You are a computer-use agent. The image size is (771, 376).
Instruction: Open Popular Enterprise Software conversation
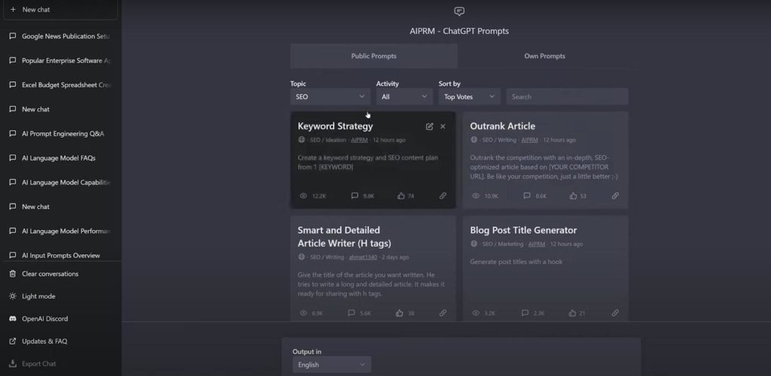60,61
